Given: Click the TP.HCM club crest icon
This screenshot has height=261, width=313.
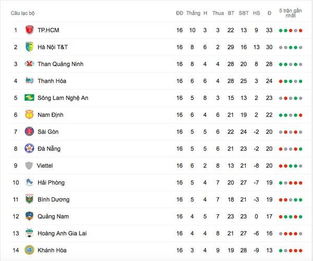Looking at the screenshot, I should point(29,30).
